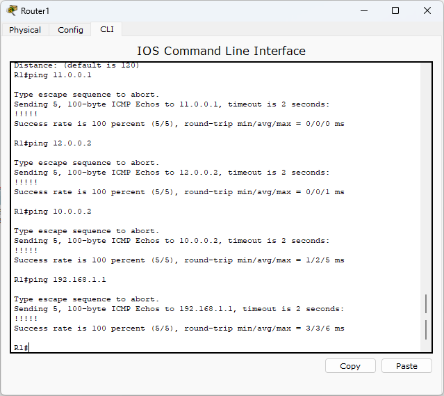Open the Config tab
The image size is (444, 396).
click(70, 30)
